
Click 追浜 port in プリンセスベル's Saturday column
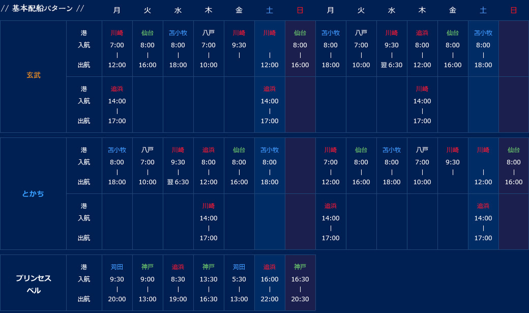click(x=270, y=267)
